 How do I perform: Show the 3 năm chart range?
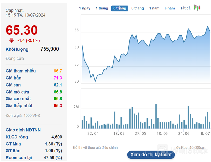coord(170,8)
